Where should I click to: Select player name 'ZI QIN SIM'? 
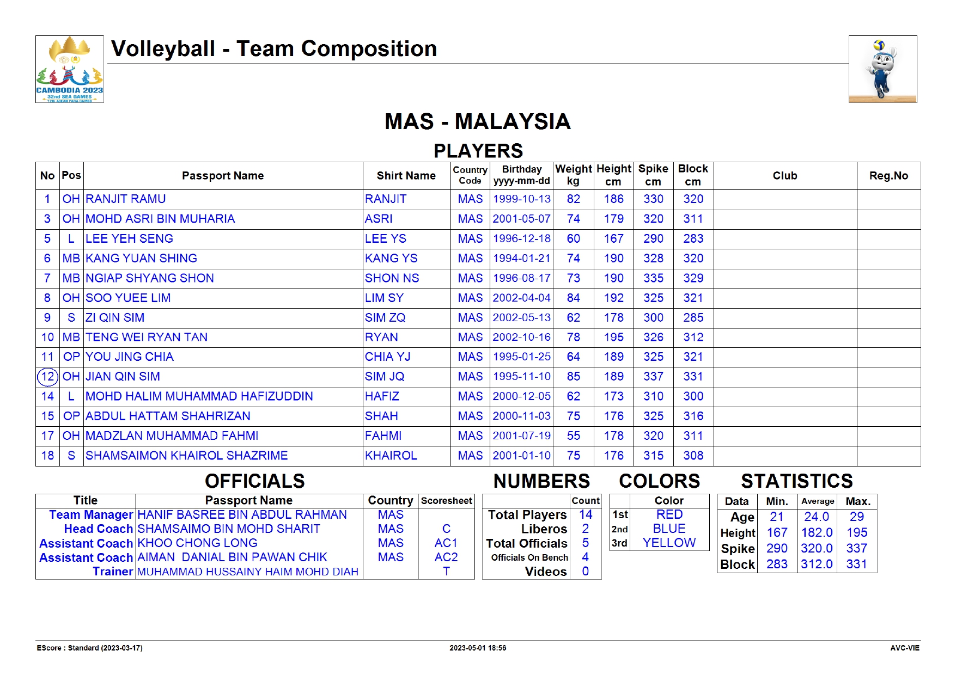[115, 317]
